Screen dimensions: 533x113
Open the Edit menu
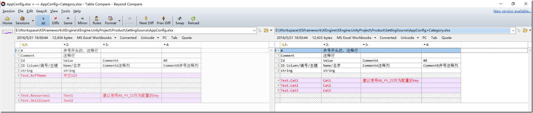[30, 11]
